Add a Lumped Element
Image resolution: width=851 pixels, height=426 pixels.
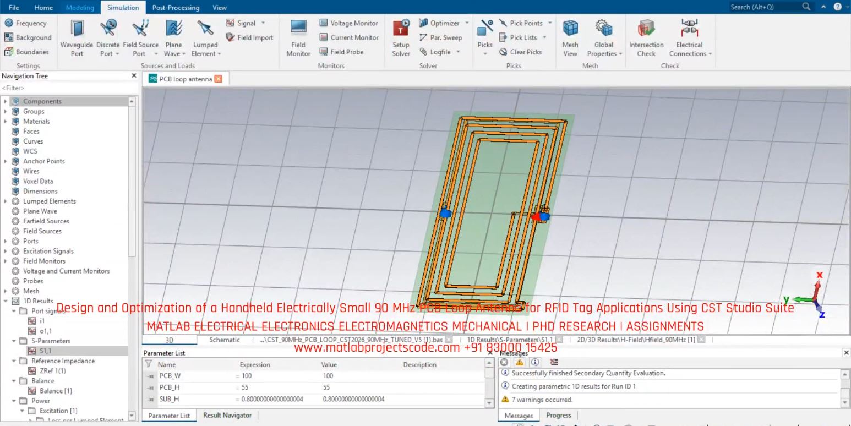205,38
